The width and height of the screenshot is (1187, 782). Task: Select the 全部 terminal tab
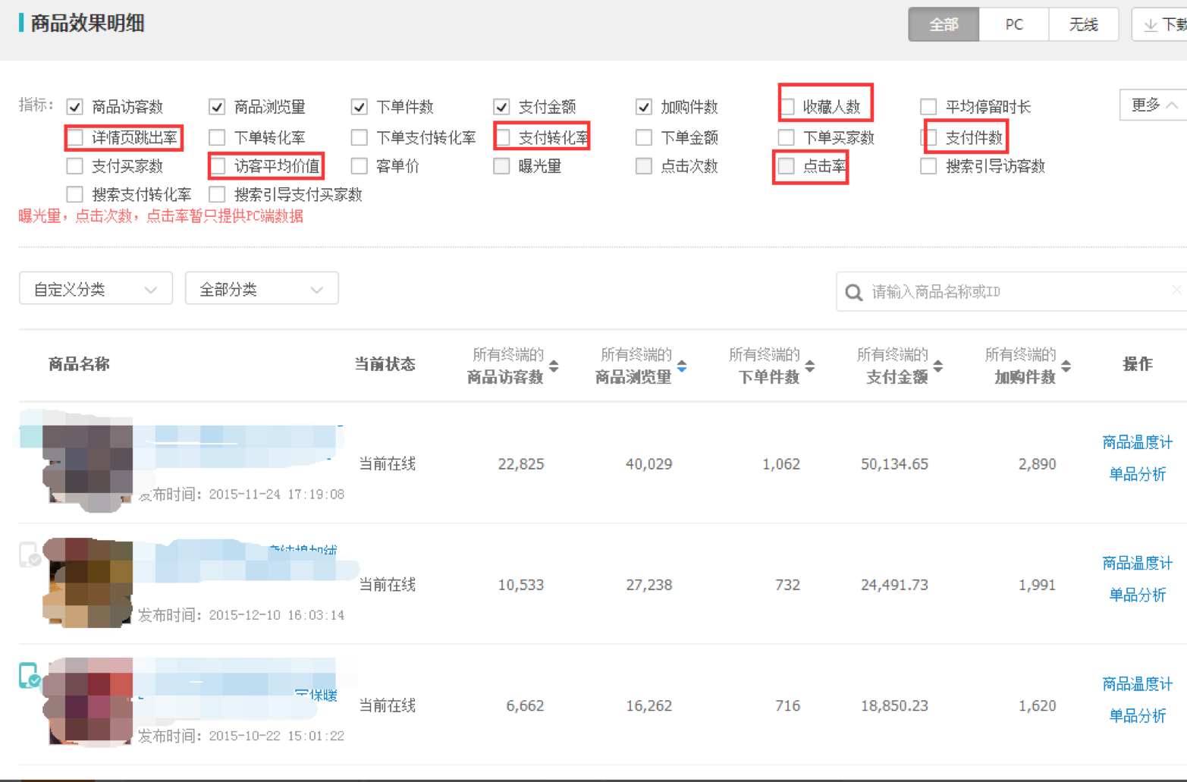pyautogui.click(x=944, y=24)
